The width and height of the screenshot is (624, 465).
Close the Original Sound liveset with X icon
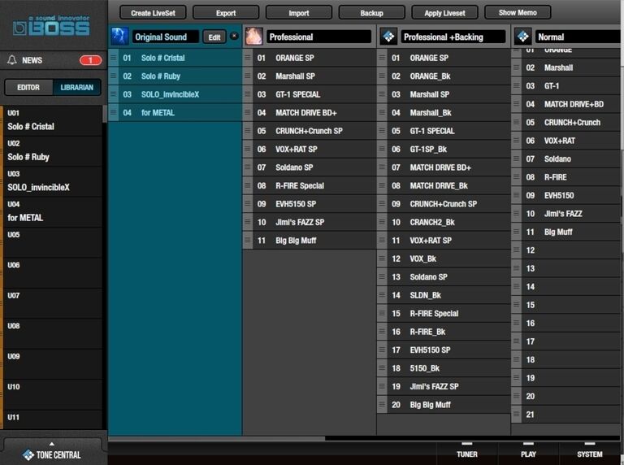click(234, 37)
